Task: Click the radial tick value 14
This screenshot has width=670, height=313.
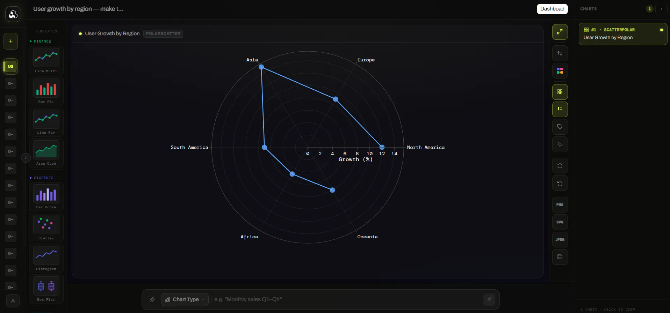Action: [394, 154]
